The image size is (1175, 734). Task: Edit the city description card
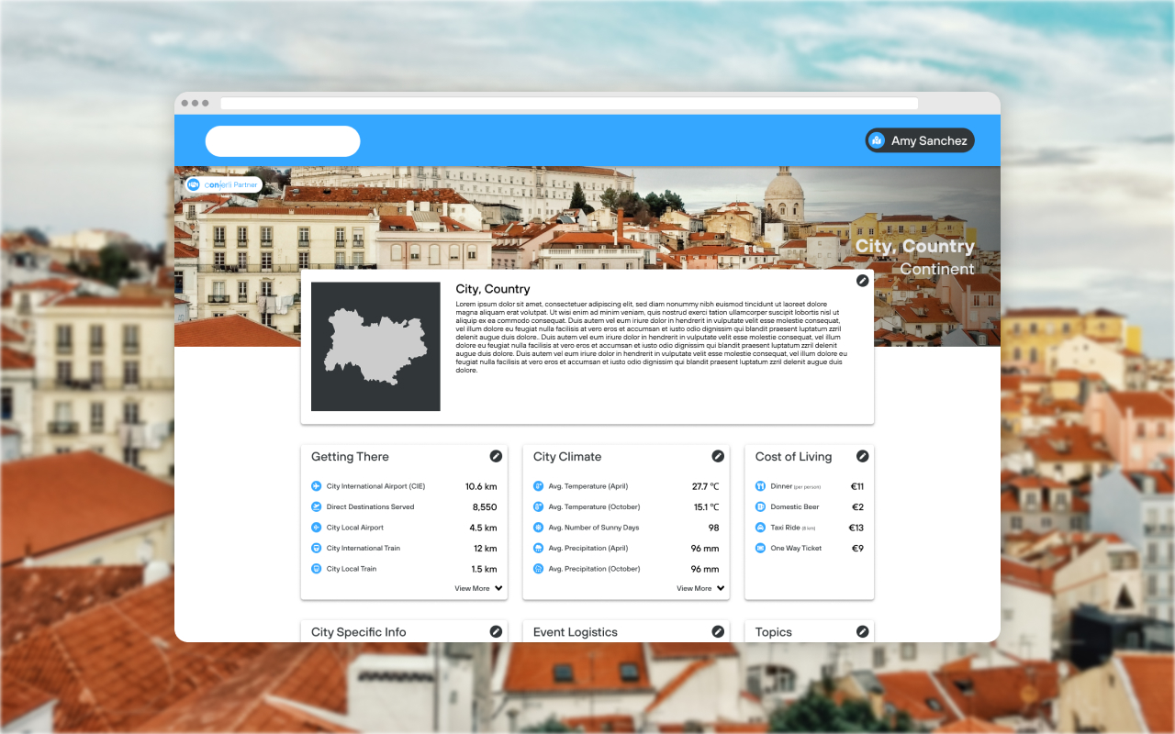click(862, 281)
